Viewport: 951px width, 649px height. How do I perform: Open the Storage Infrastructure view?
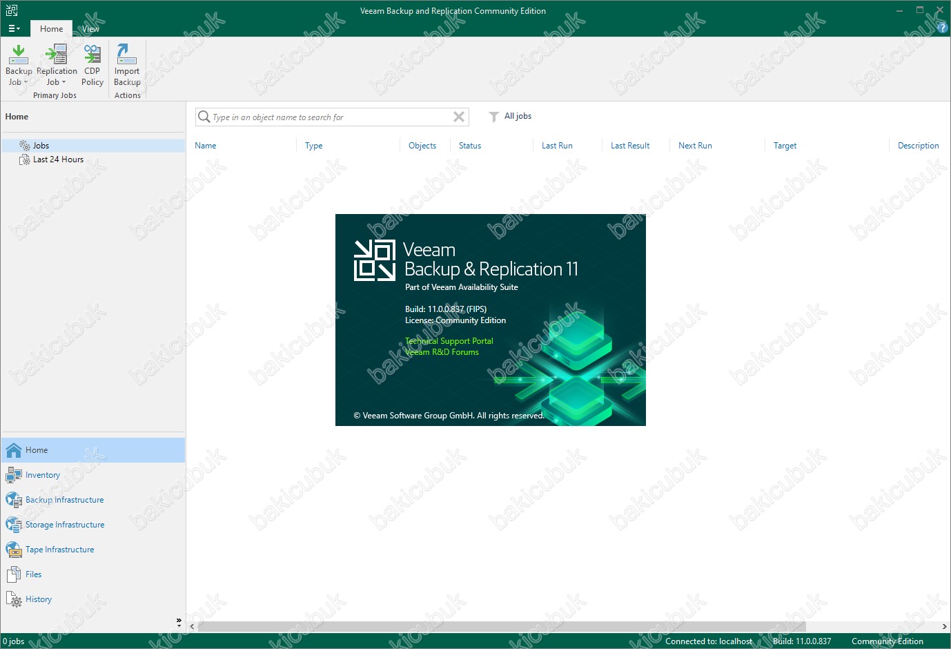[x=93, y=525]
